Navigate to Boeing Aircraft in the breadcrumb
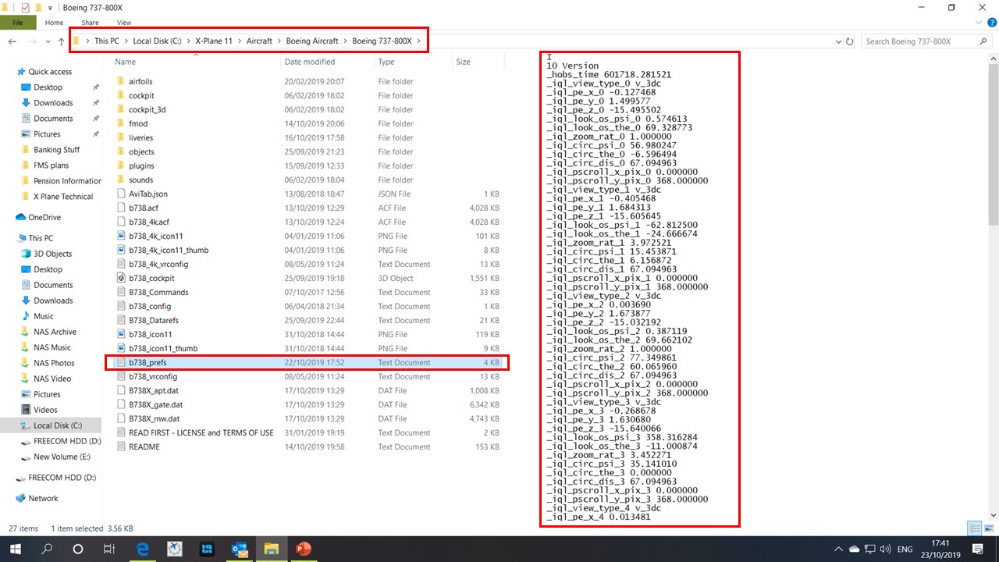 point(312,41)
